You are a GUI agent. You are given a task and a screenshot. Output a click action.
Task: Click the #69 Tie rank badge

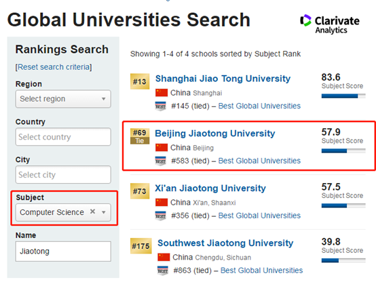[140, 136]
